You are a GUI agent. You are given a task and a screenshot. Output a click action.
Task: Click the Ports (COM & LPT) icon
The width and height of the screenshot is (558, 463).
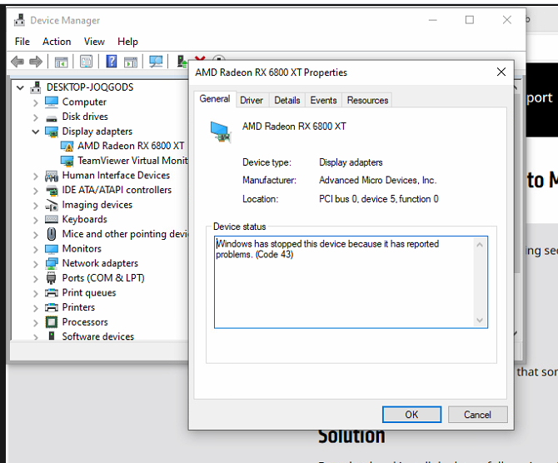[x=52, y=278]
